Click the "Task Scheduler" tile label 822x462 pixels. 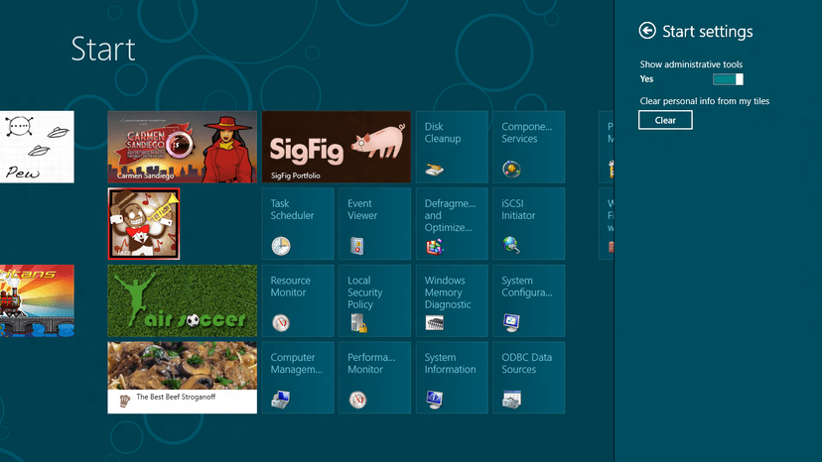pos(292,209)
